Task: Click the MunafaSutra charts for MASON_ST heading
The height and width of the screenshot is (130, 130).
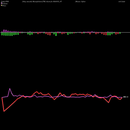Action: [x=42, y=2]
